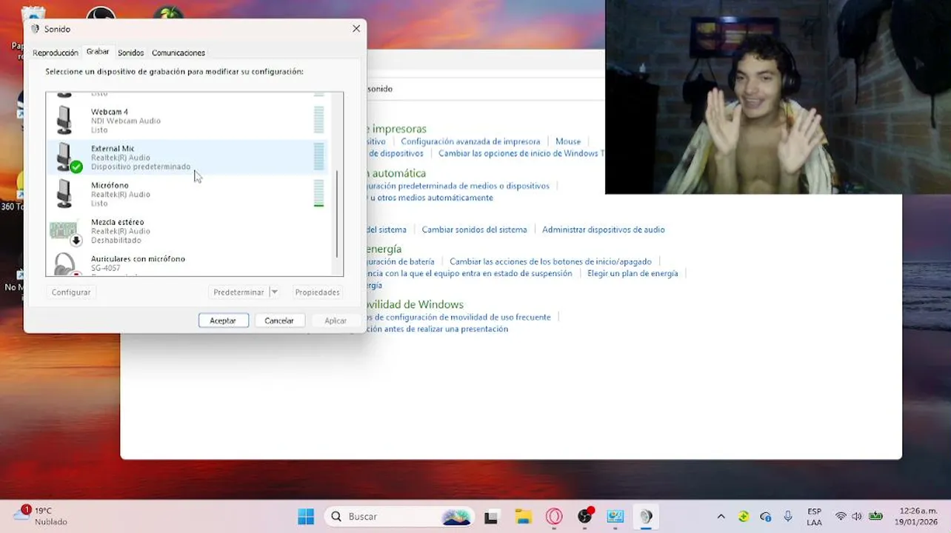Viewport: 951px width, 533px height.
Task: Open File Explorer from the taskbar
Action: [523, 517]
